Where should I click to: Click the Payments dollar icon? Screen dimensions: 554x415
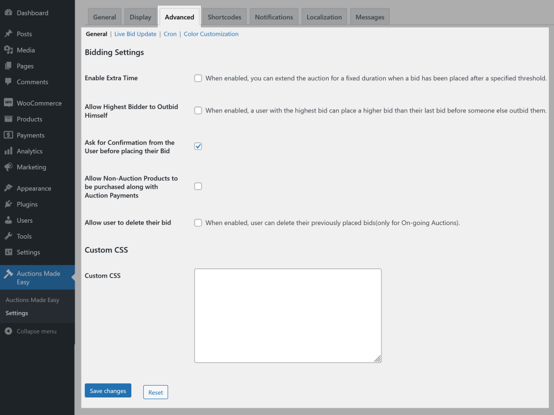coord(8,135)
